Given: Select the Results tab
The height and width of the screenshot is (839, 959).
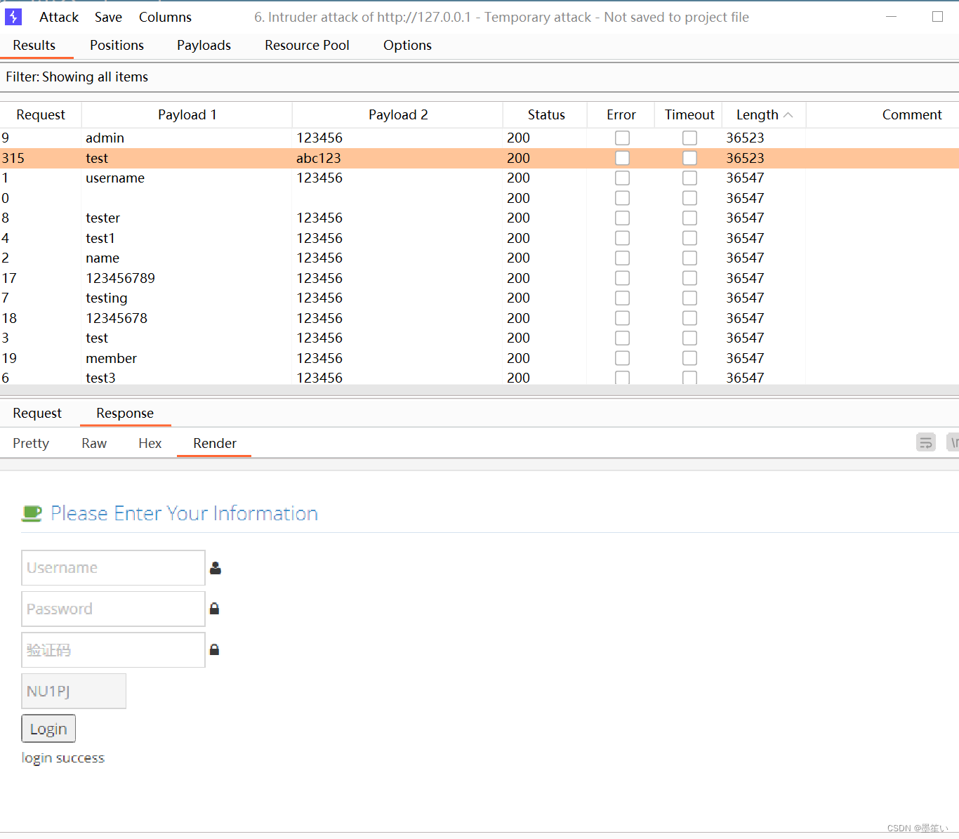Looking at the screenshot, I should click(34, 46).
